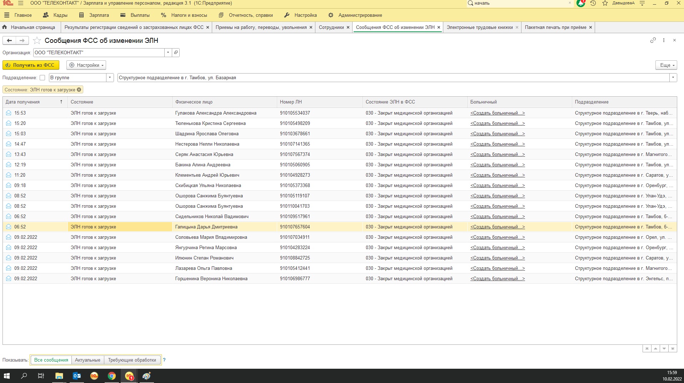Open favorites star in title bar
Image resolution: width=684 pixels, height=383 pixels.
pyautogui.click(x=605, y=3)
